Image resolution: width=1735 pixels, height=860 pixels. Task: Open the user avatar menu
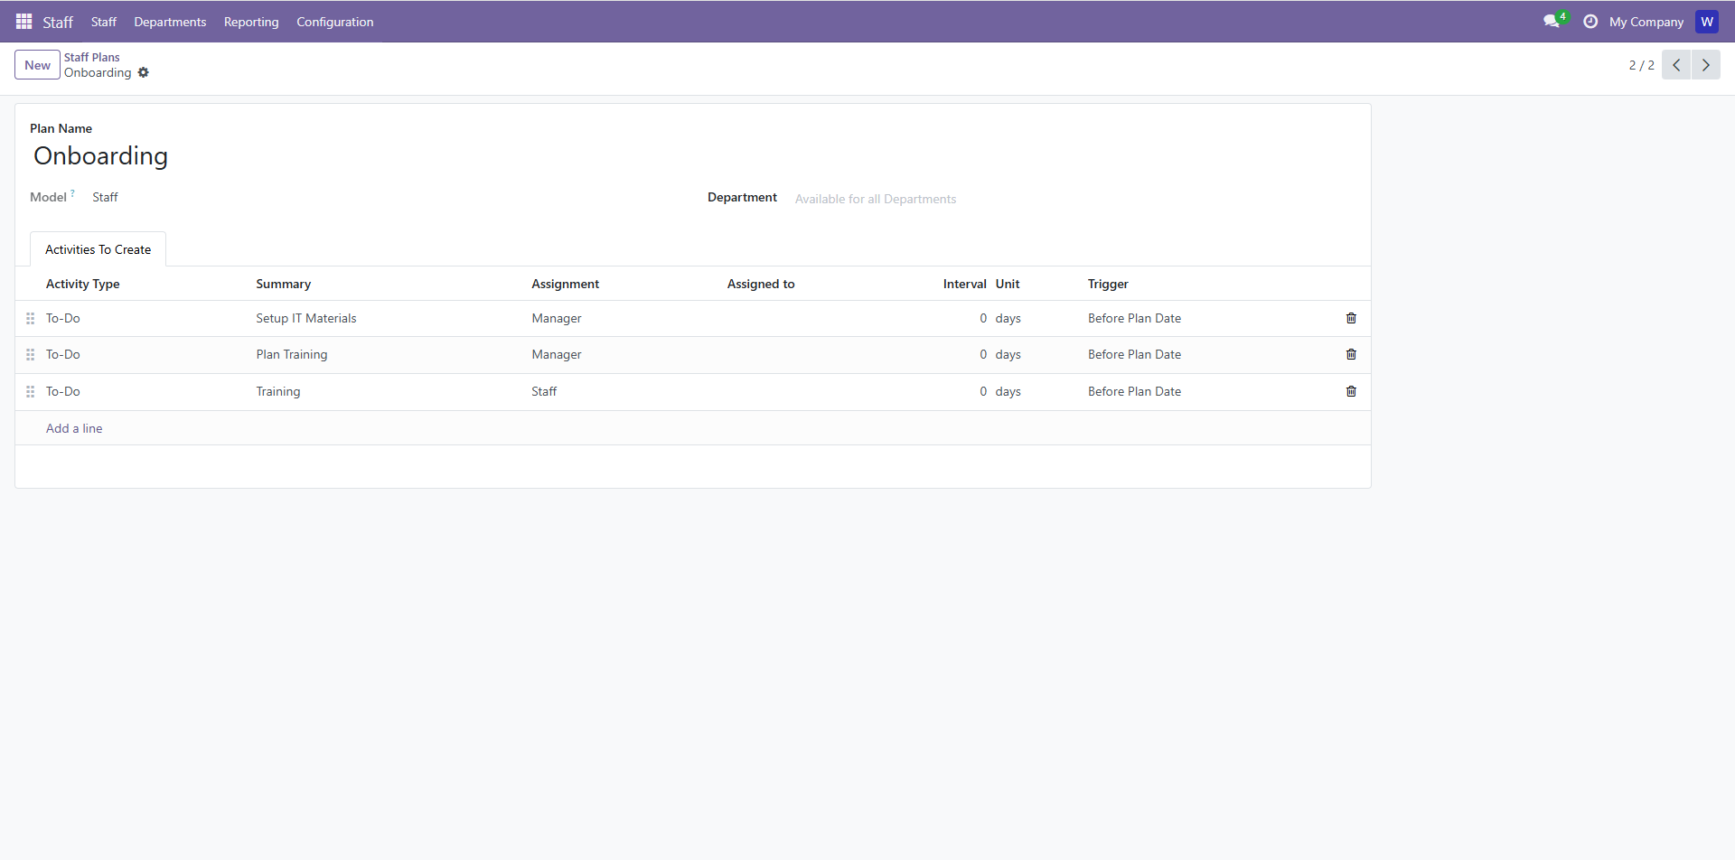tap(1706, 22)
